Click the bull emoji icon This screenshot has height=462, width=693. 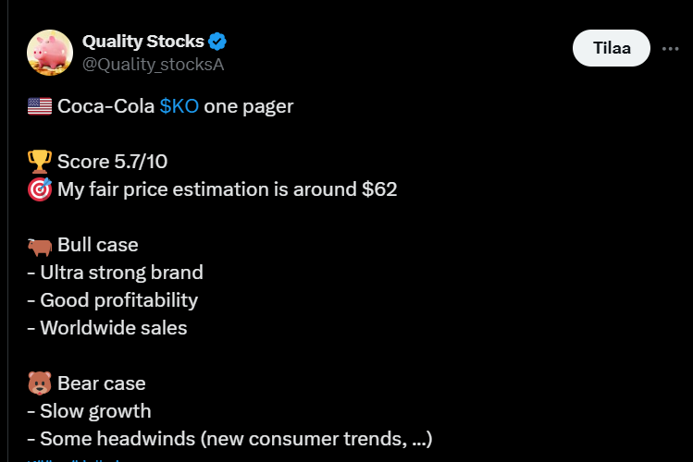tap(40, 245)
